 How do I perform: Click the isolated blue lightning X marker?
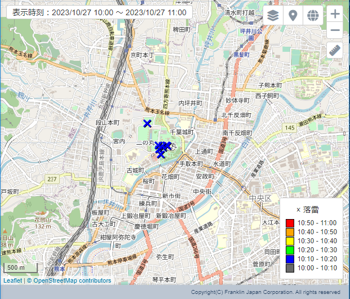coord(147,124)
